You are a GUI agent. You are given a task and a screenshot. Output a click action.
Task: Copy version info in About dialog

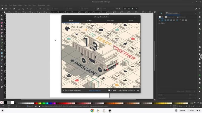point(121,90)
